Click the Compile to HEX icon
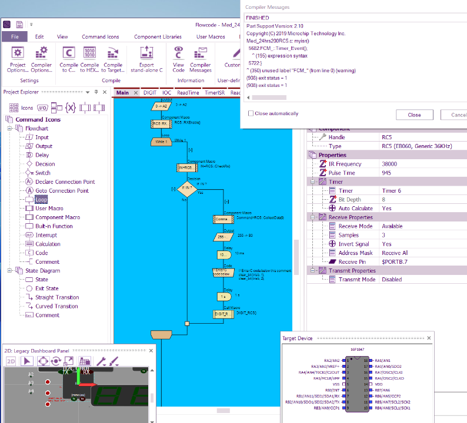This screenshot has width=467, height=423. (89, 59)
